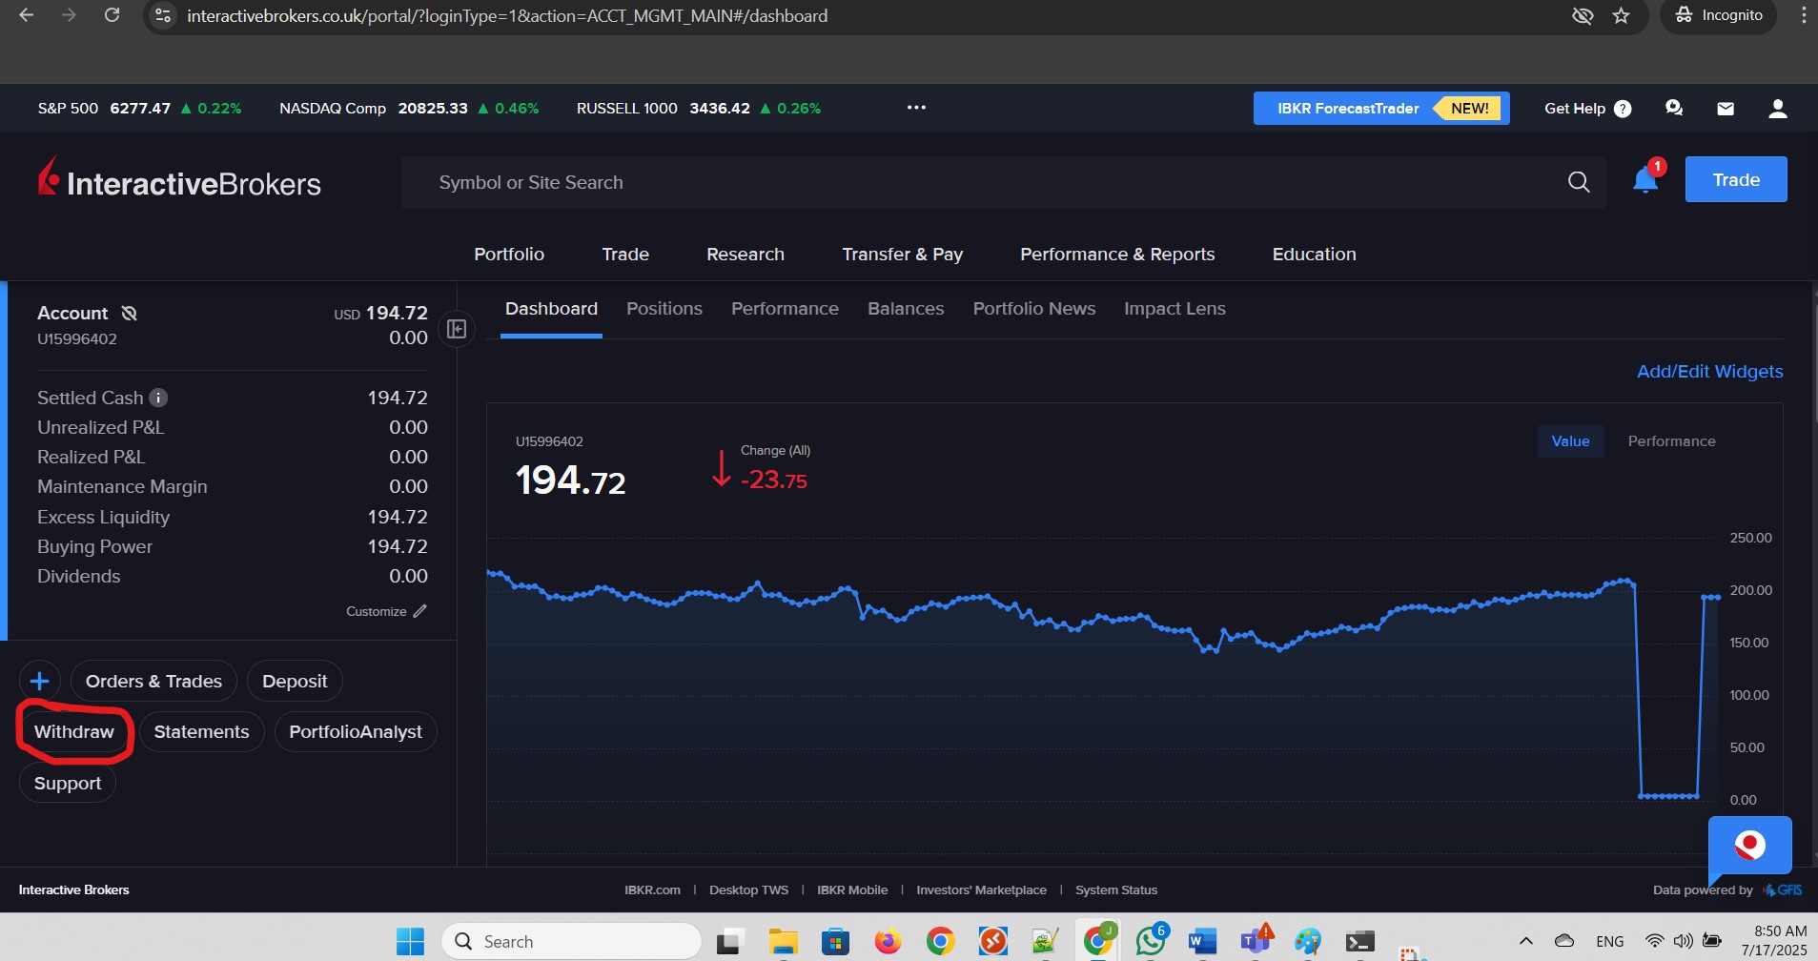The image size is (1818, 961).
Task: Open Investors' Marketplace footer link
Action: pyautogui.click(x=981, y=890)
